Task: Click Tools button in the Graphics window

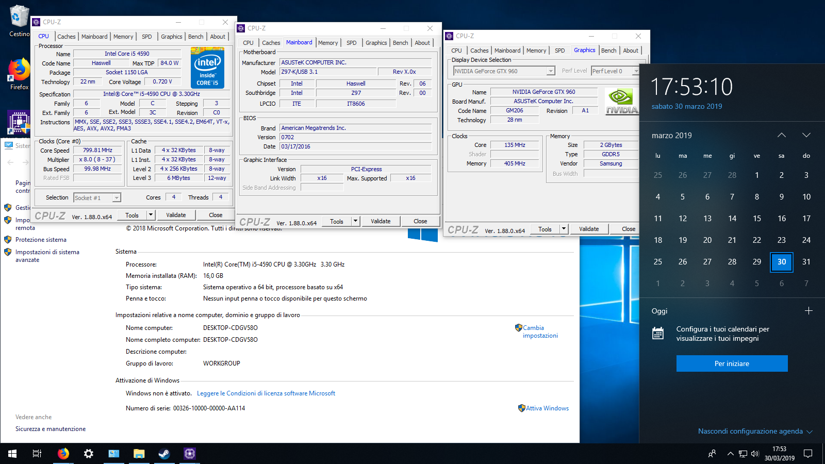Action: click(545, 229)
